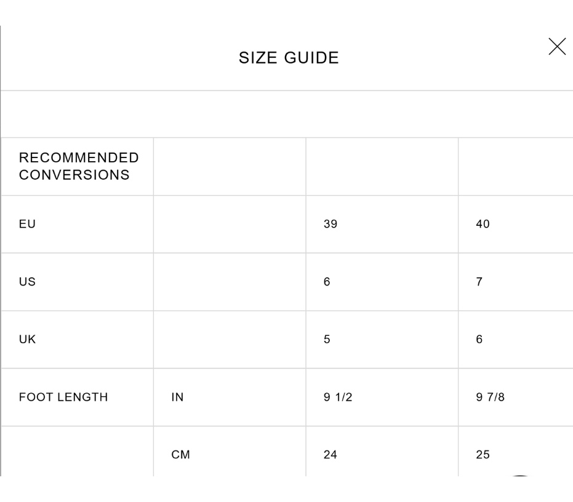
Task: Click the UK row label
Action: (x=28, y=340)
